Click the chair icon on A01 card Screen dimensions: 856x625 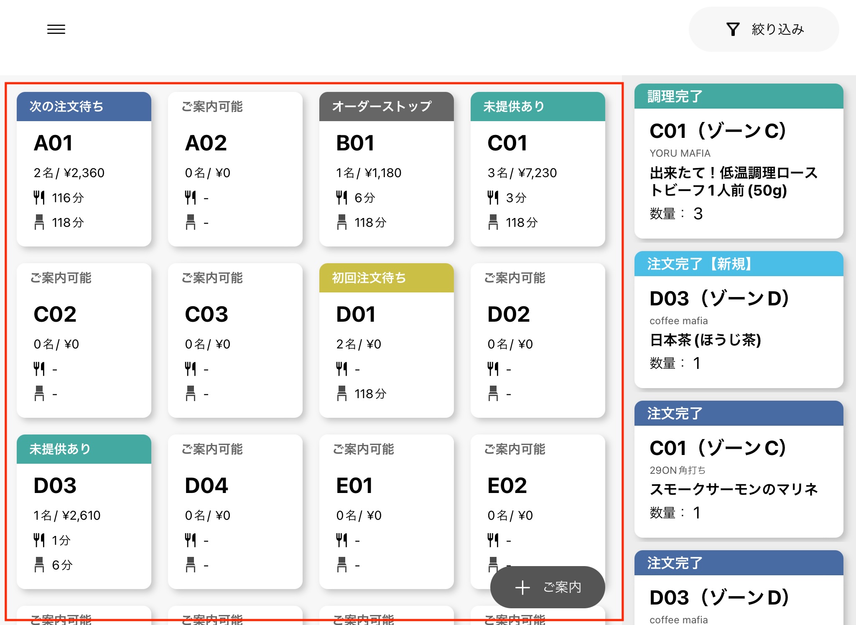[39, 222]
